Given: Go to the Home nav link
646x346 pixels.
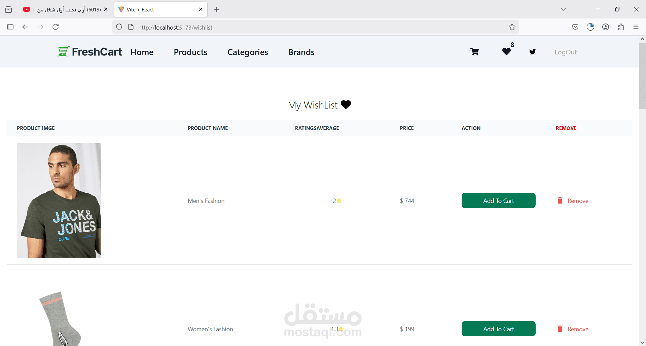Looking at the screenshot, I should pyautogui.click(x=142, y=52).
